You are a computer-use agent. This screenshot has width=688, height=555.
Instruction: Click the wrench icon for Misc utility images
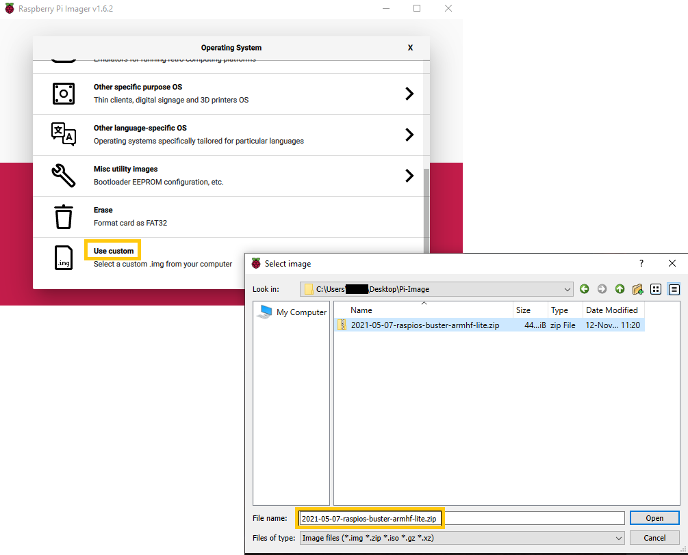(64, 176)
